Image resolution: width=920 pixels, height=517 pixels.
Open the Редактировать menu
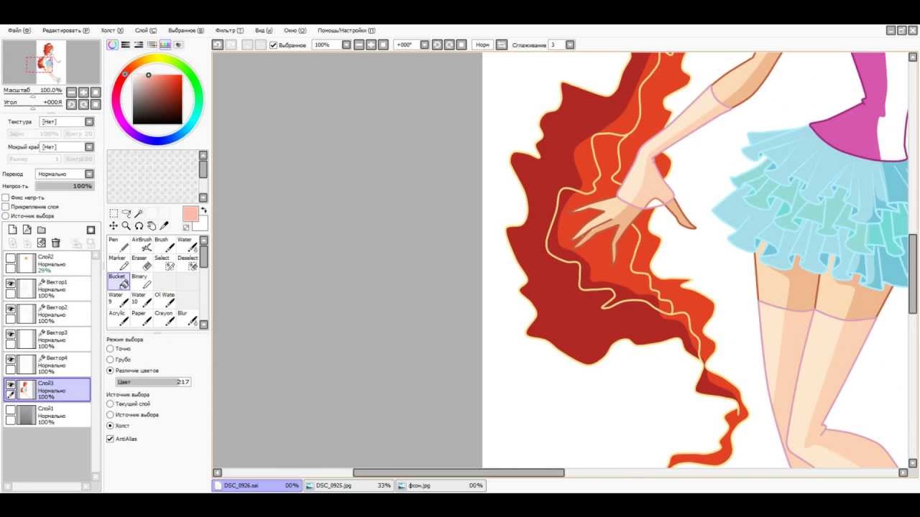pyautogui.click(x=66, y=31)
